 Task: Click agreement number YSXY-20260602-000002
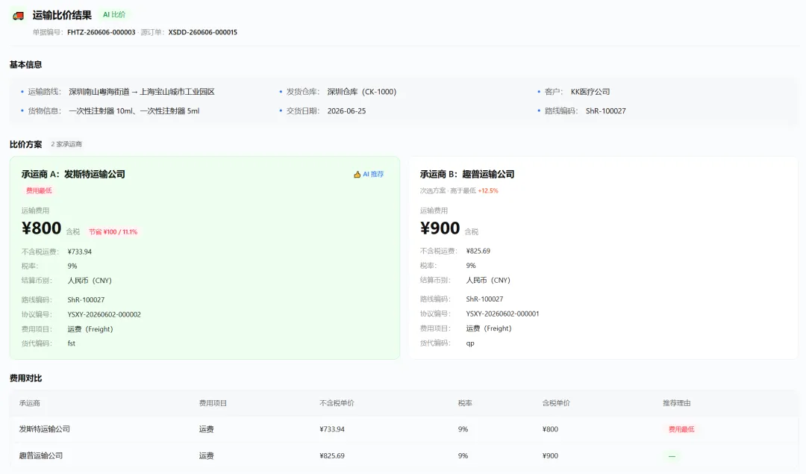pyautogui.click(x=104, y=314)
